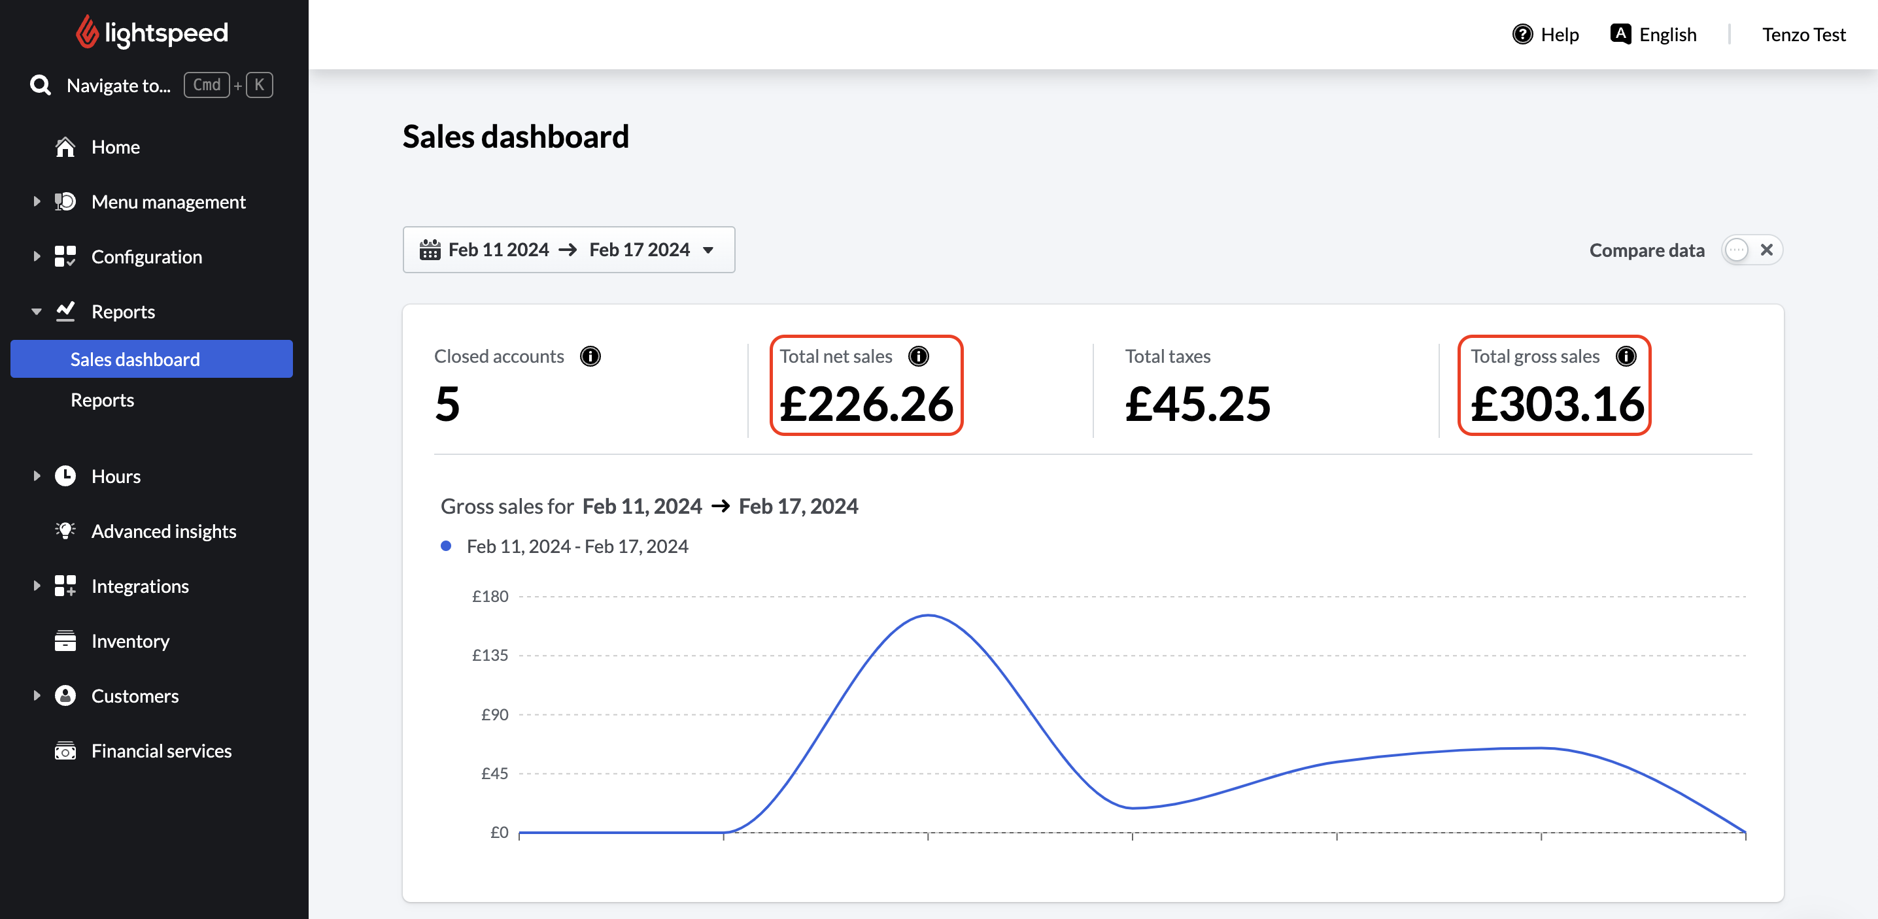1878x919 pixels.
Task: Click the Menu management plate icon
Action: (65, 202)
